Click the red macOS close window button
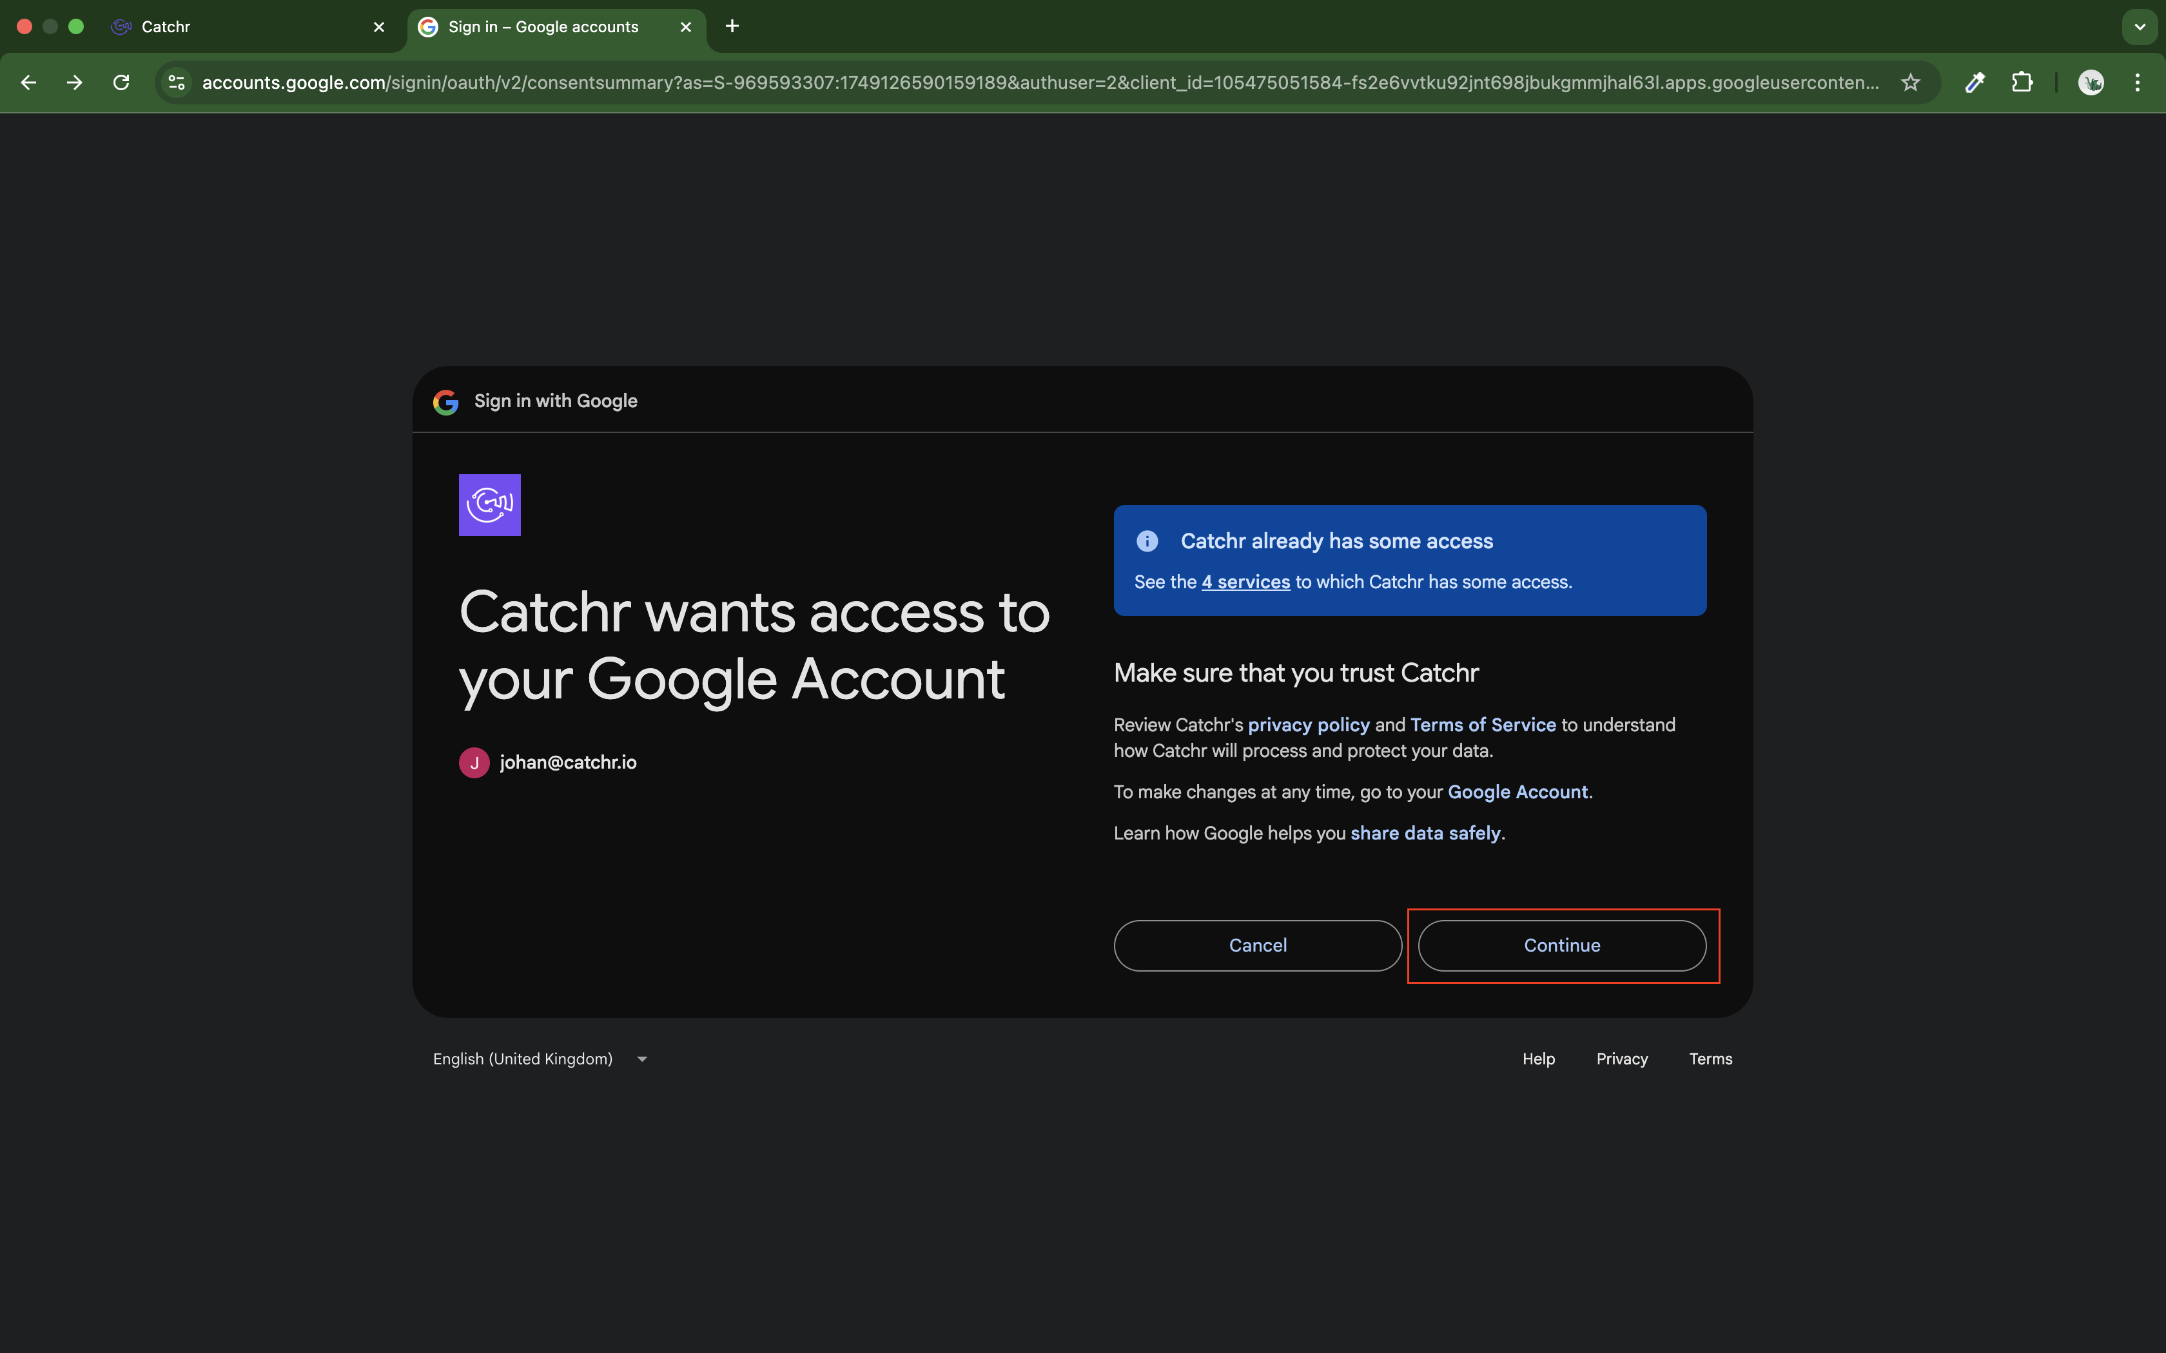 coord(25,27)
